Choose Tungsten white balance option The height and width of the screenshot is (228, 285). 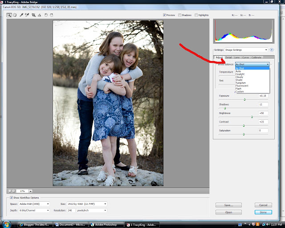click(x=252, y=83)
